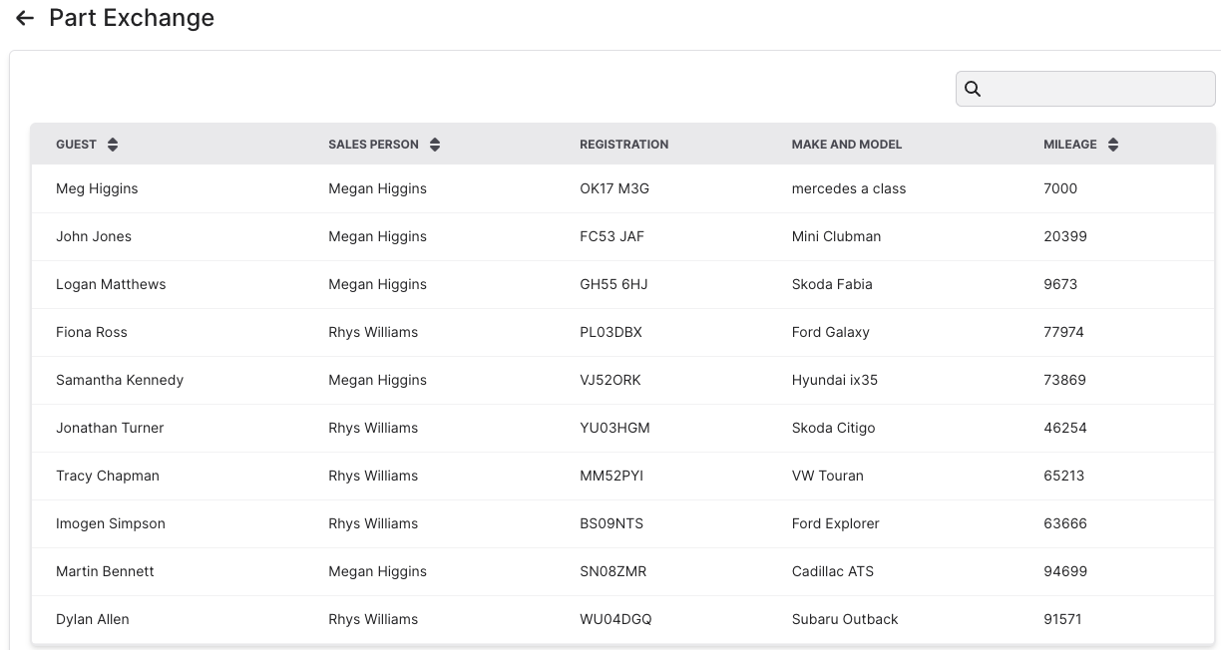
Task: Select Fiona Ross guest entry
Action: pos(92,332)
